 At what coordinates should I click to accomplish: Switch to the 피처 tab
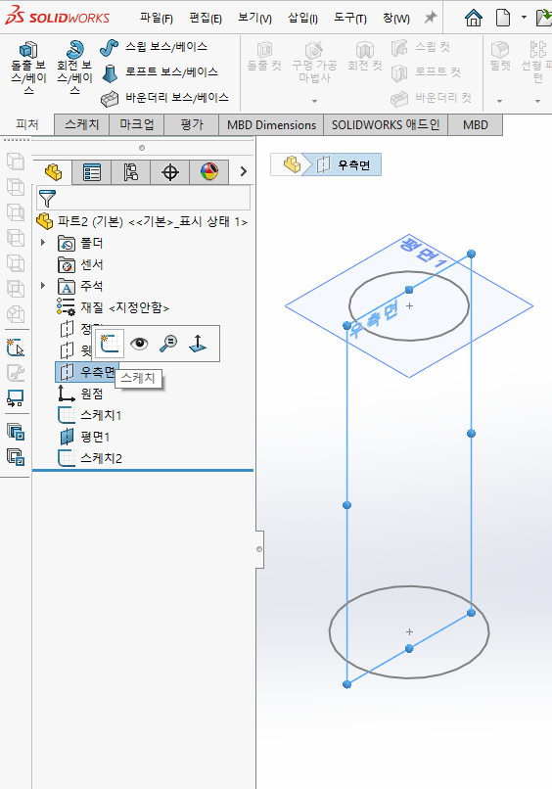click(x=27, y=124)
